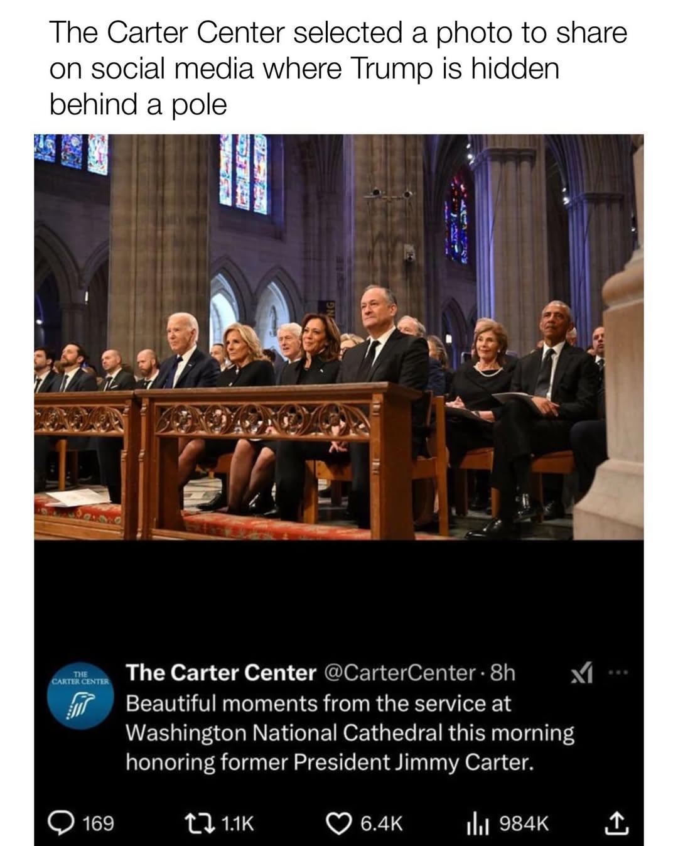678x846 pixels.
Task: Click the 984K views count
Action: click(x=524, y=823)
